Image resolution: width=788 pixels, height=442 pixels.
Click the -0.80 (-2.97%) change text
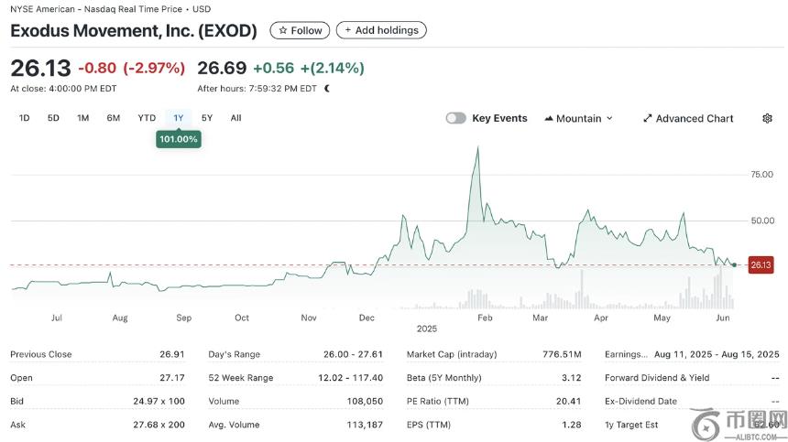(132, 68)
